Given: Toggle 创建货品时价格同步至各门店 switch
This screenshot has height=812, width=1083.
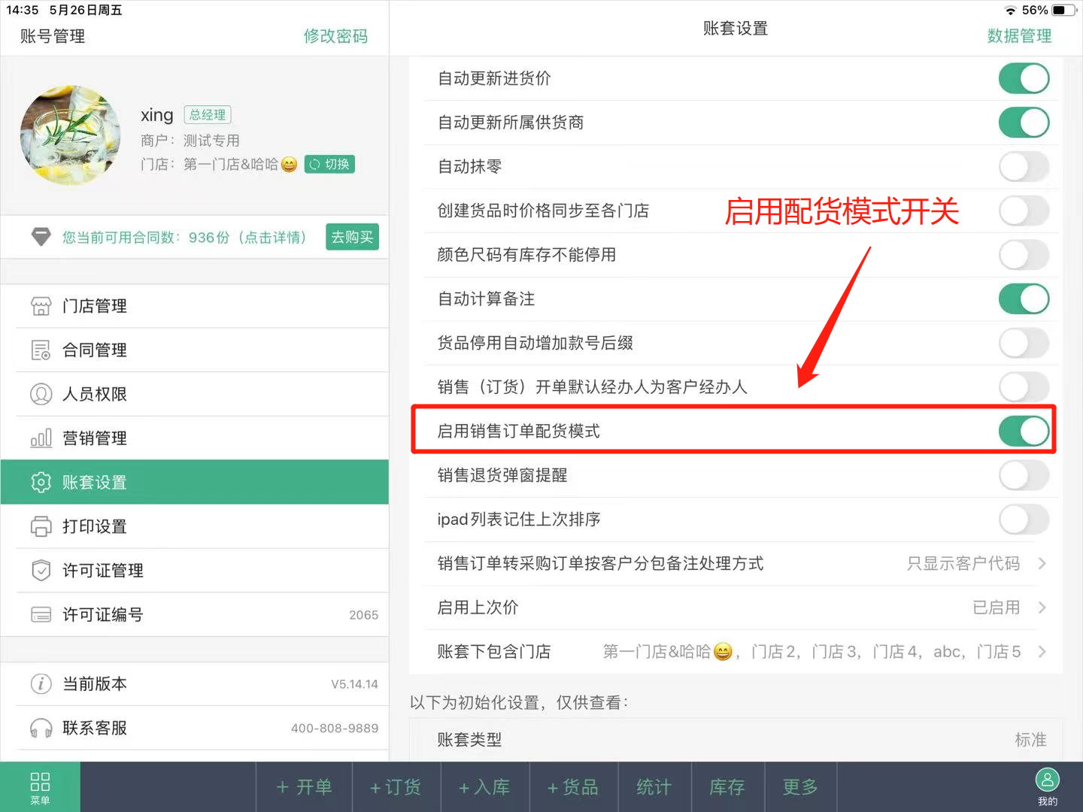Looking at the screenshot, I should click(x=1024, y=211).
